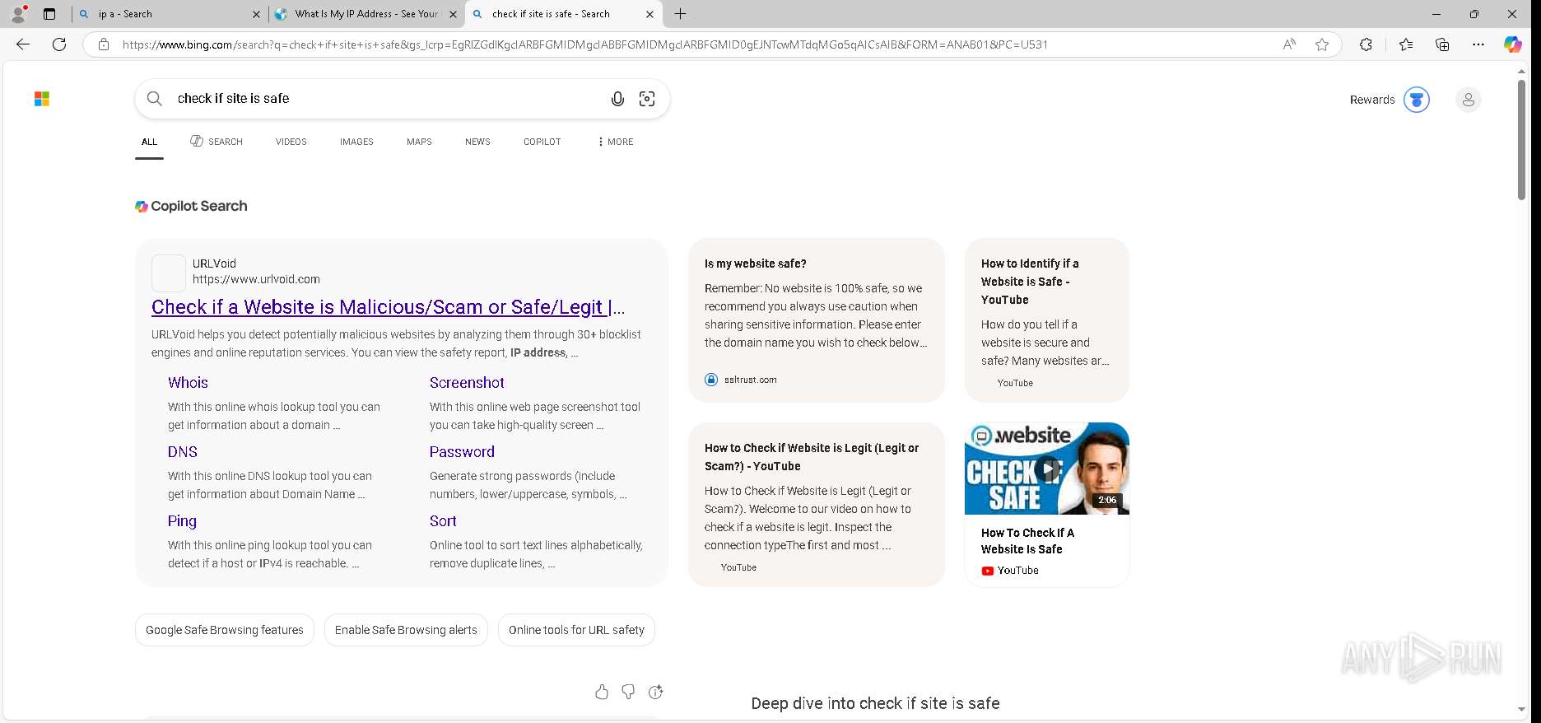Select the SEARCH tab
This screenshot has width=1541, height=723.
pos(216,142)
